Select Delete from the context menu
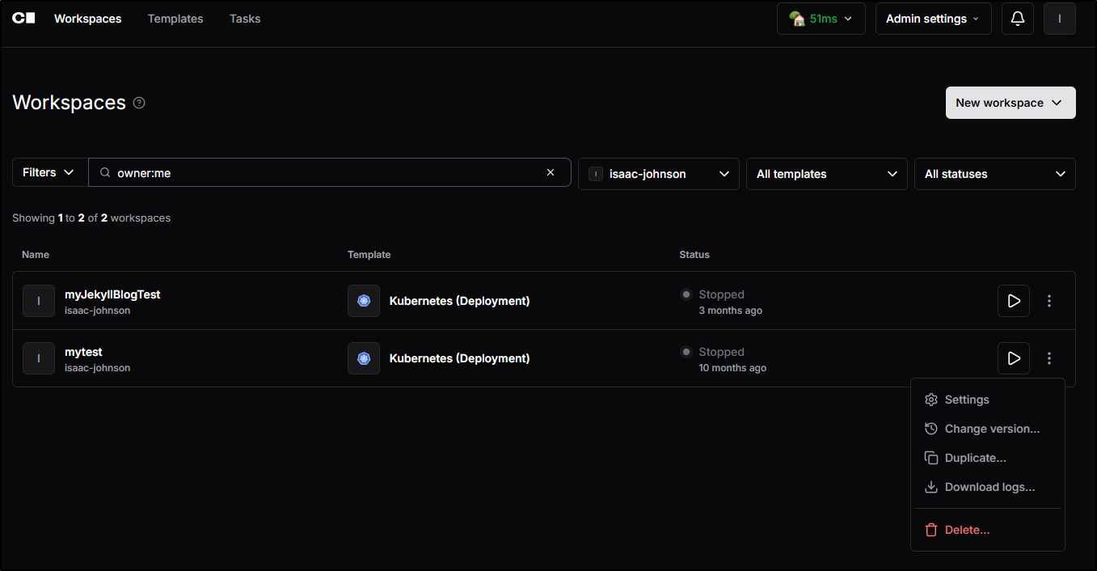1097x571 pixels. [x=967, y=530]
